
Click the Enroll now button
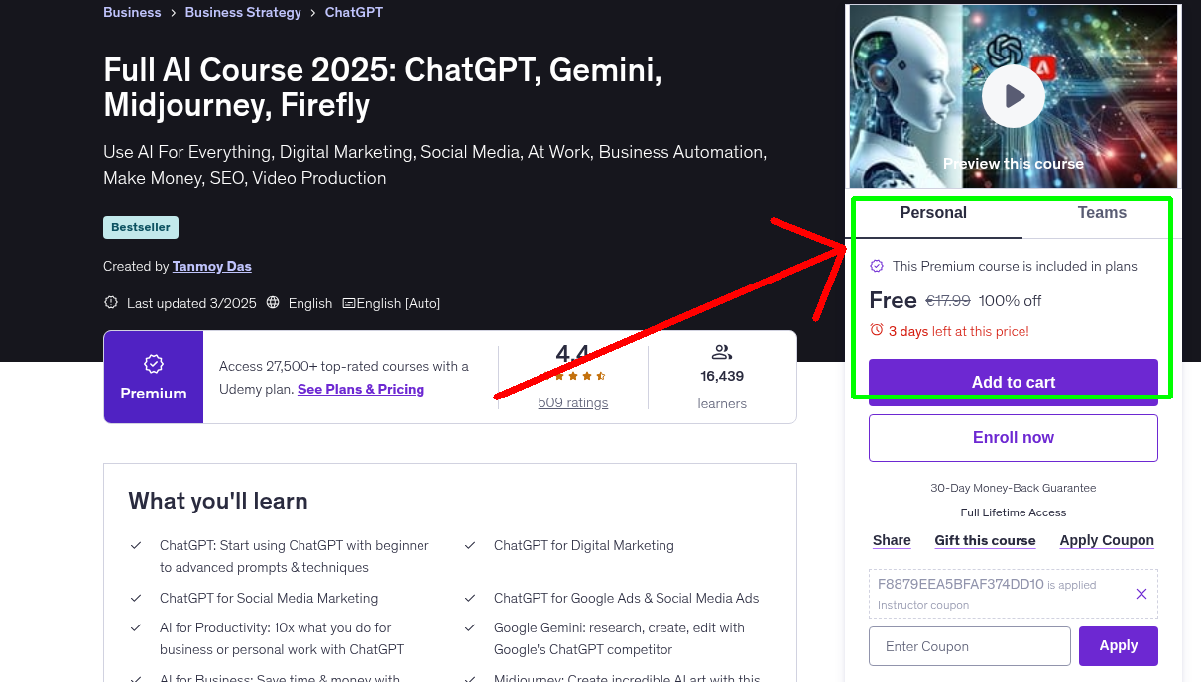pos(1013,437)
